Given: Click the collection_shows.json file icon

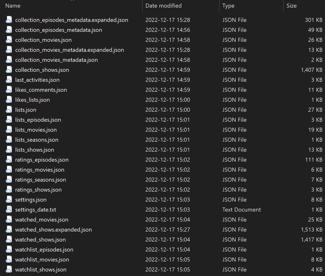Looking at the screenshot, I should [x=9, y=70].
